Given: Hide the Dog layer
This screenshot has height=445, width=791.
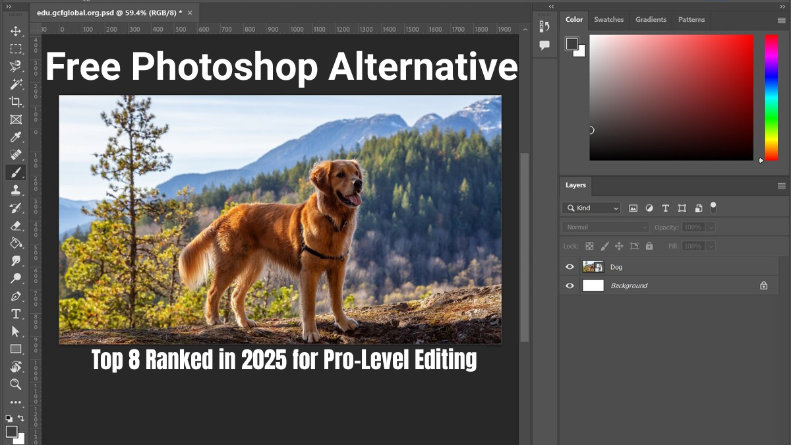Looking at the screenshot, I should [569, 266].
